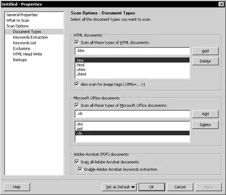Screen dimensions: 226x195
Task: Click the Office extension input field
Action: point(132,114)
